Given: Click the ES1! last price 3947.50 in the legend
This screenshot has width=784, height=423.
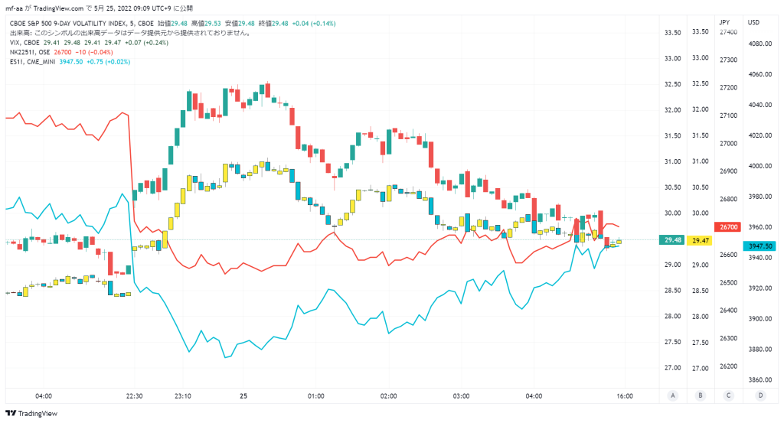Looking at the screenshot, I should pos(71,62).
